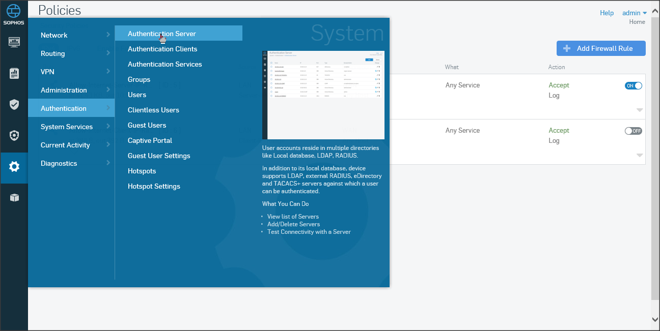Select the gear System sidebar icon
This screenshot has height=331, width=660.
tap(14, 166)
